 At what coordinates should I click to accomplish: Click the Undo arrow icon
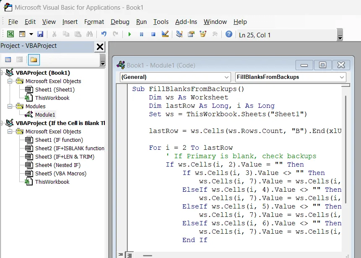coord(104,34)
